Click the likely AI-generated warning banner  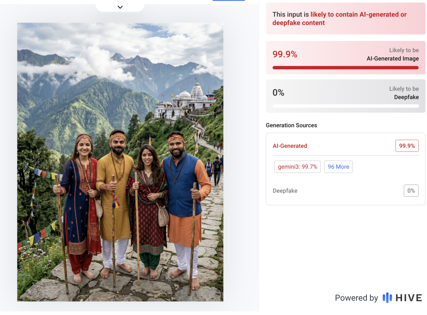tap(345, 19)
